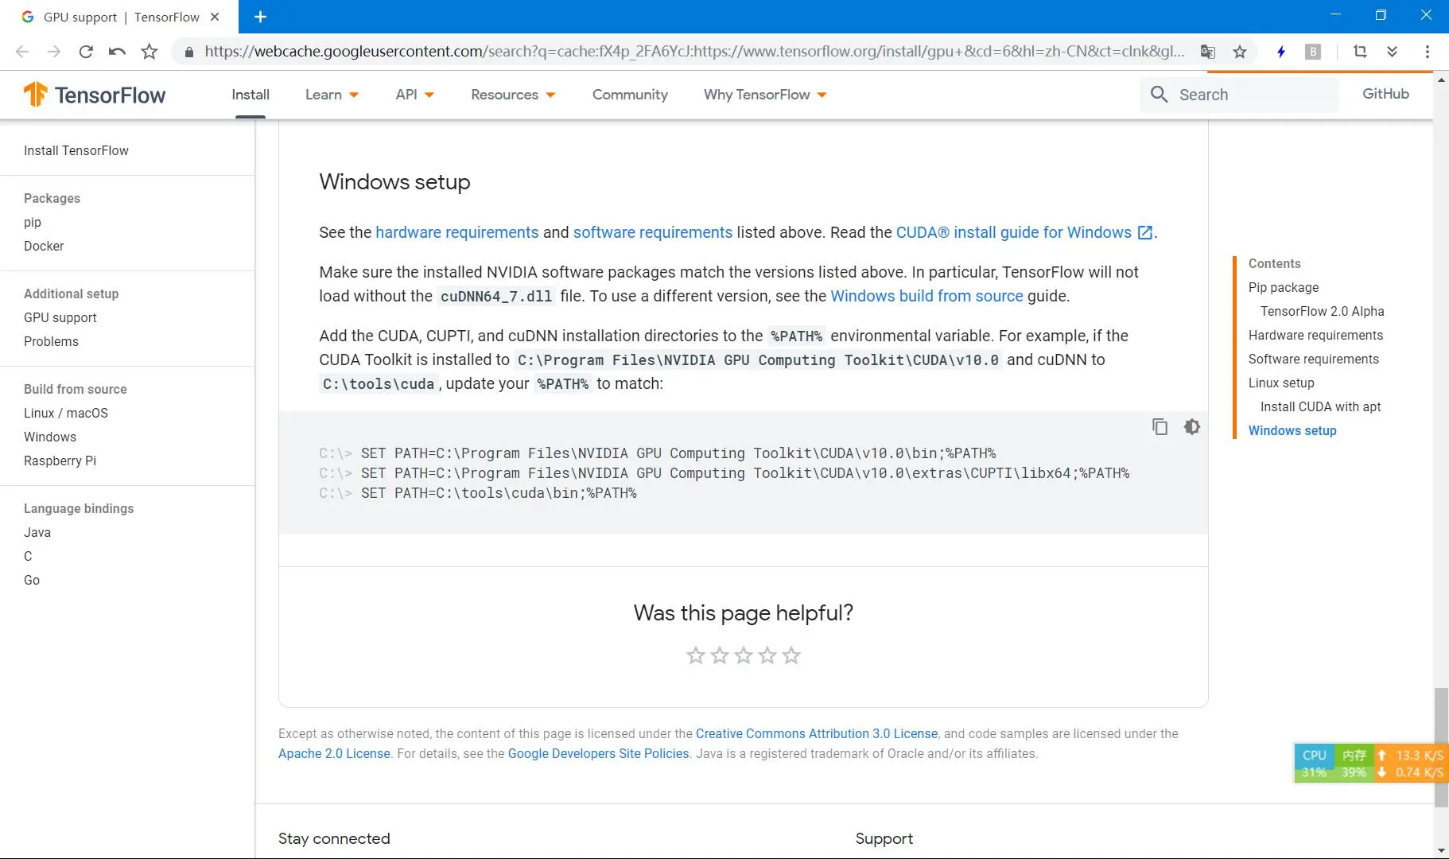Open Install TensorFlow in sidebar

[x=76, y=150]
